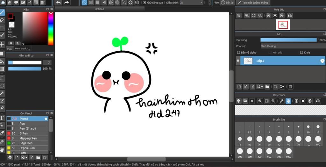Click Tạo một đường thẳng button
This screenshot has height=167, width=326.
point(253,3)
